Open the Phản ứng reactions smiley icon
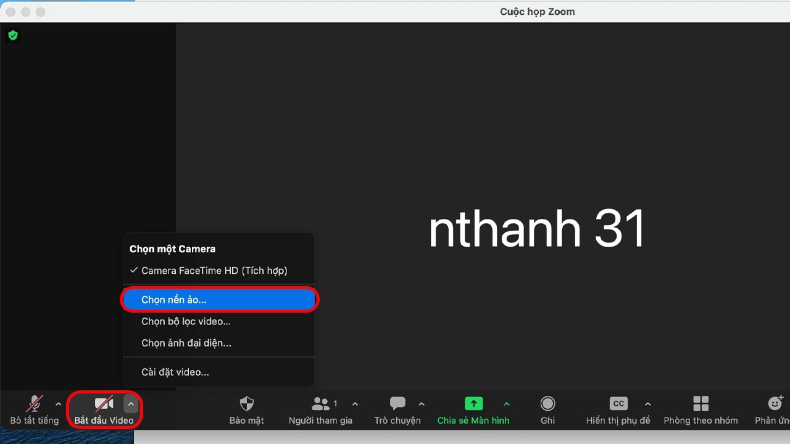Screen dimensions: 790x444 pyautogui.click(x=775, y=403)
